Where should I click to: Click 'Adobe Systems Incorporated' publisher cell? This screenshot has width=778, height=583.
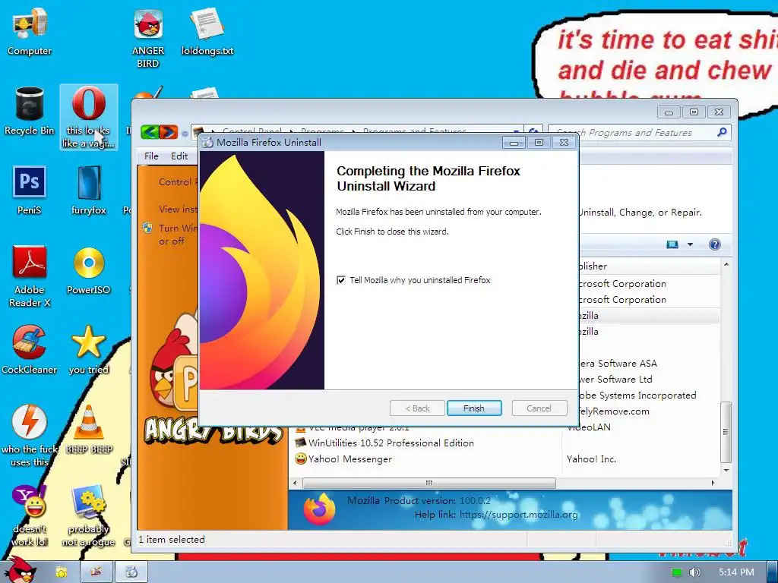638,395
